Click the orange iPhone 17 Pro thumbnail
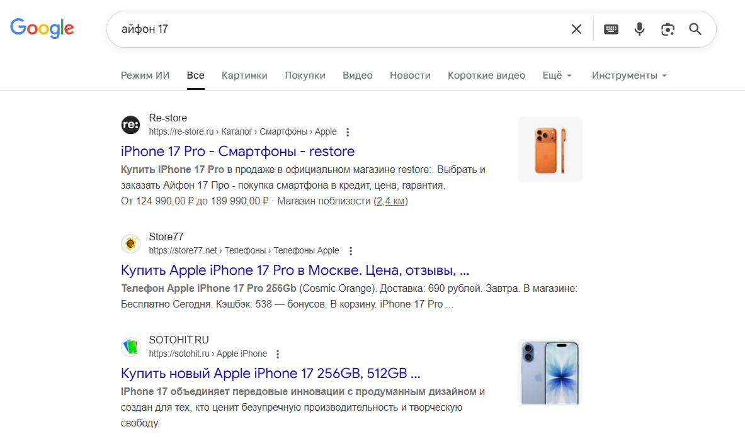The image size is (745, 439). [x=550, y=150]
